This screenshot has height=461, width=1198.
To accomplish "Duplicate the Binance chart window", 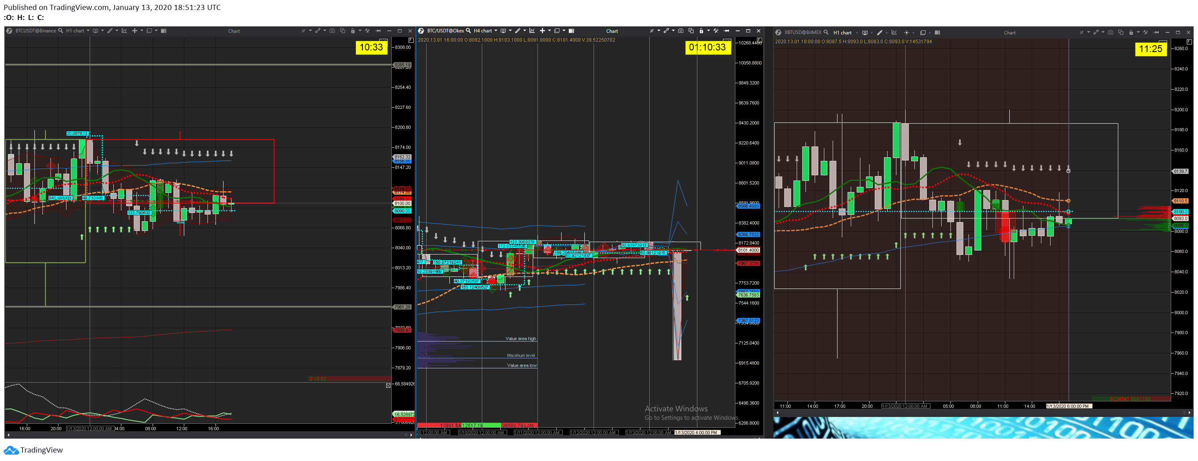I will pyautogui.click(x=343, y=31).
